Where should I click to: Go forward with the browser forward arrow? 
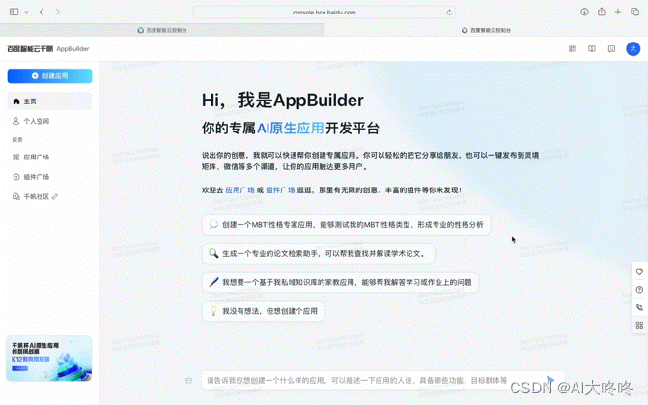57,12
